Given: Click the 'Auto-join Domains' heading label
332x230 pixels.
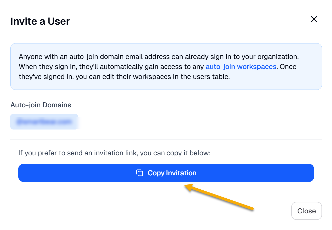Looking at the screenshot, I should tap(41, 105).
